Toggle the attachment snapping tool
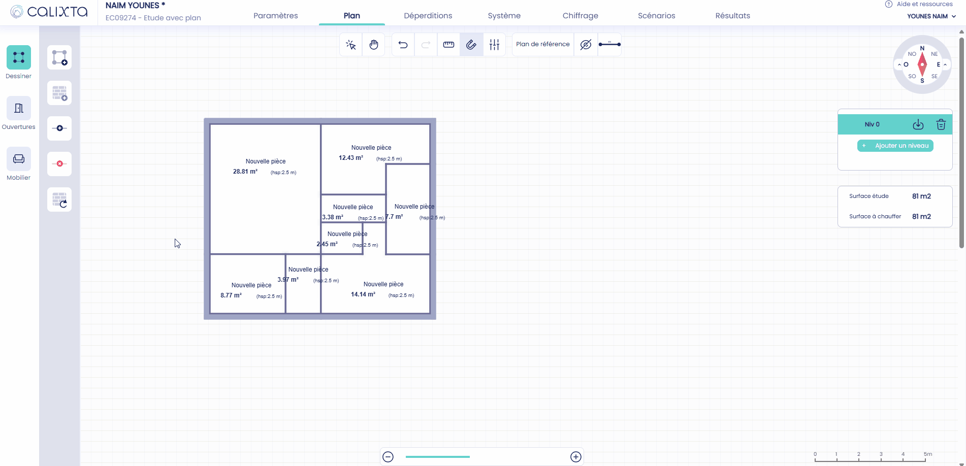Screen dimensions: 966x466 tap(471, 45)
